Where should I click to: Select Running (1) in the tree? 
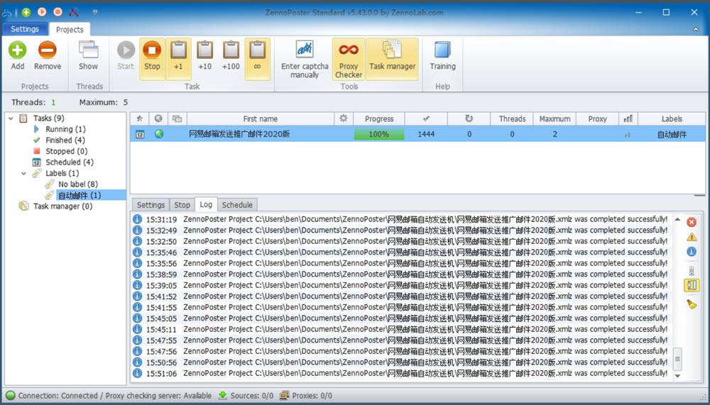pos(65,129)
